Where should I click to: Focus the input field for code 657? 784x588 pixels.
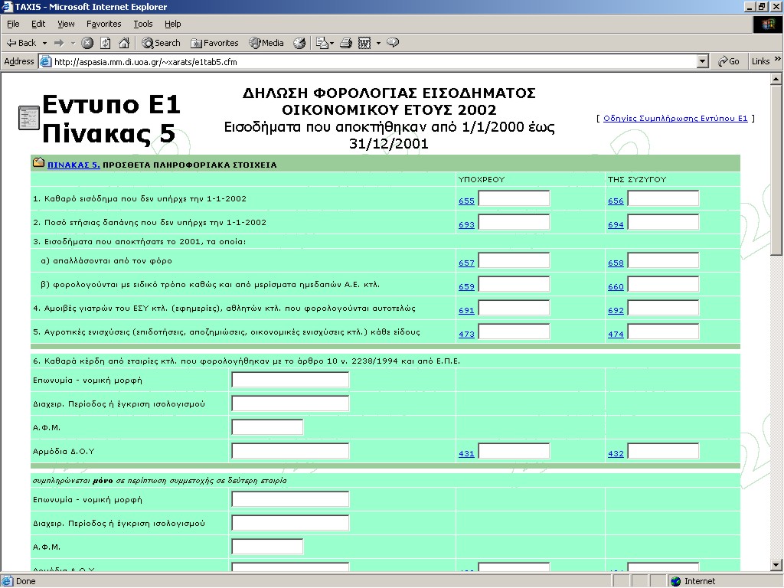point(514,260)
